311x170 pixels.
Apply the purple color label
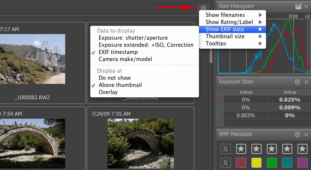(x=302, y=163)
